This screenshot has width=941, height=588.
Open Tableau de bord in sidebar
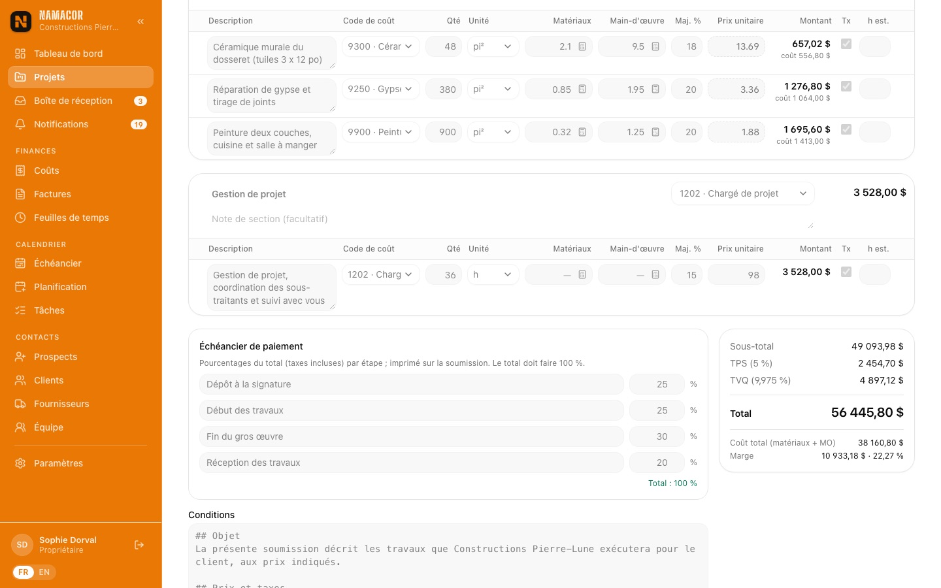click(x=80, y=54)
